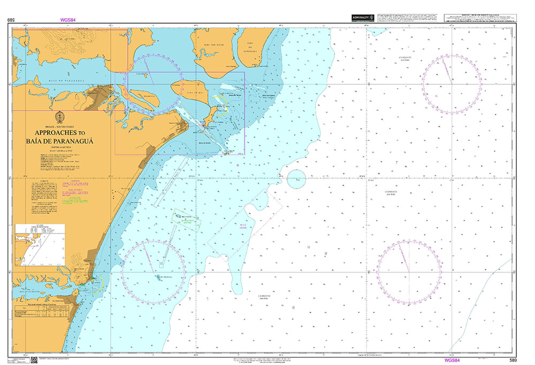Click the inverted 589 number at top left

pyautogui.click(x=11, y=20)
